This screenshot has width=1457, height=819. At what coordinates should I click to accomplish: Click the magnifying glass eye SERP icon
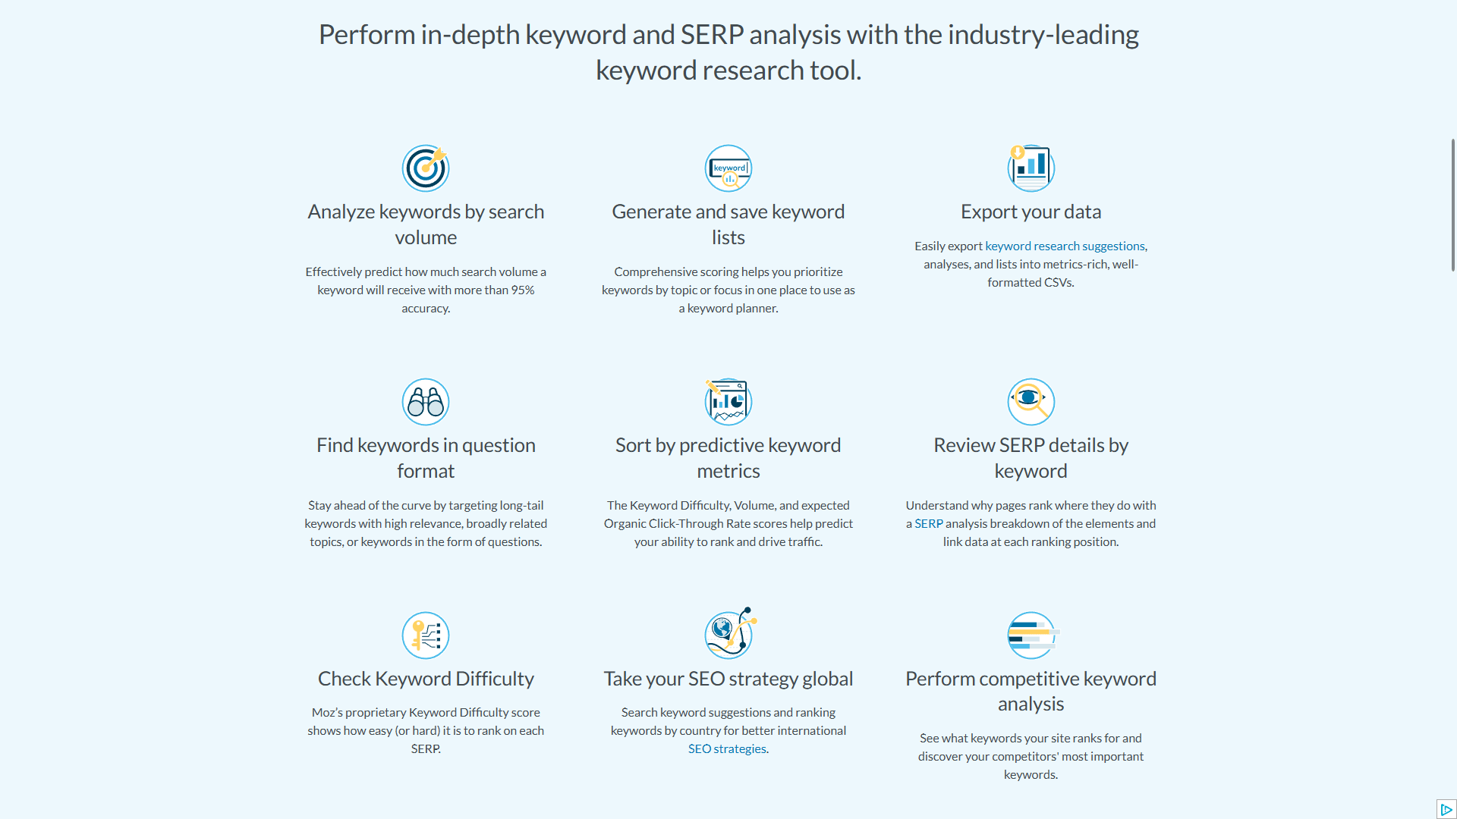point(1031,402)
